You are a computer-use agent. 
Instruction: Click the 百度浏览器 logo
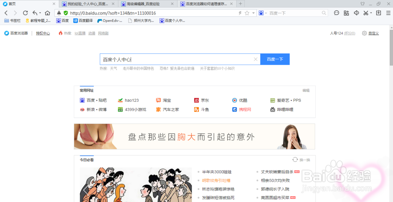click(16, 33)
